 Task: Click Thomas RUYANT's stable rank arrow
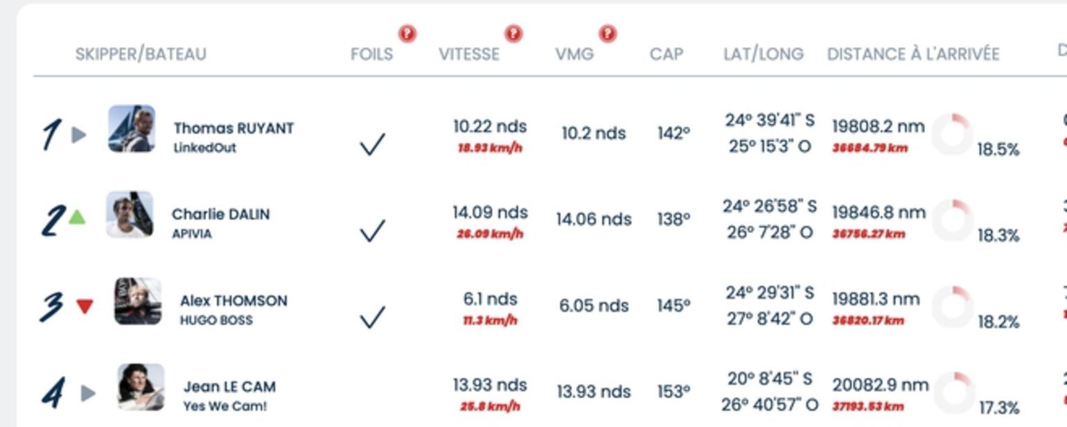pos(79,134)
